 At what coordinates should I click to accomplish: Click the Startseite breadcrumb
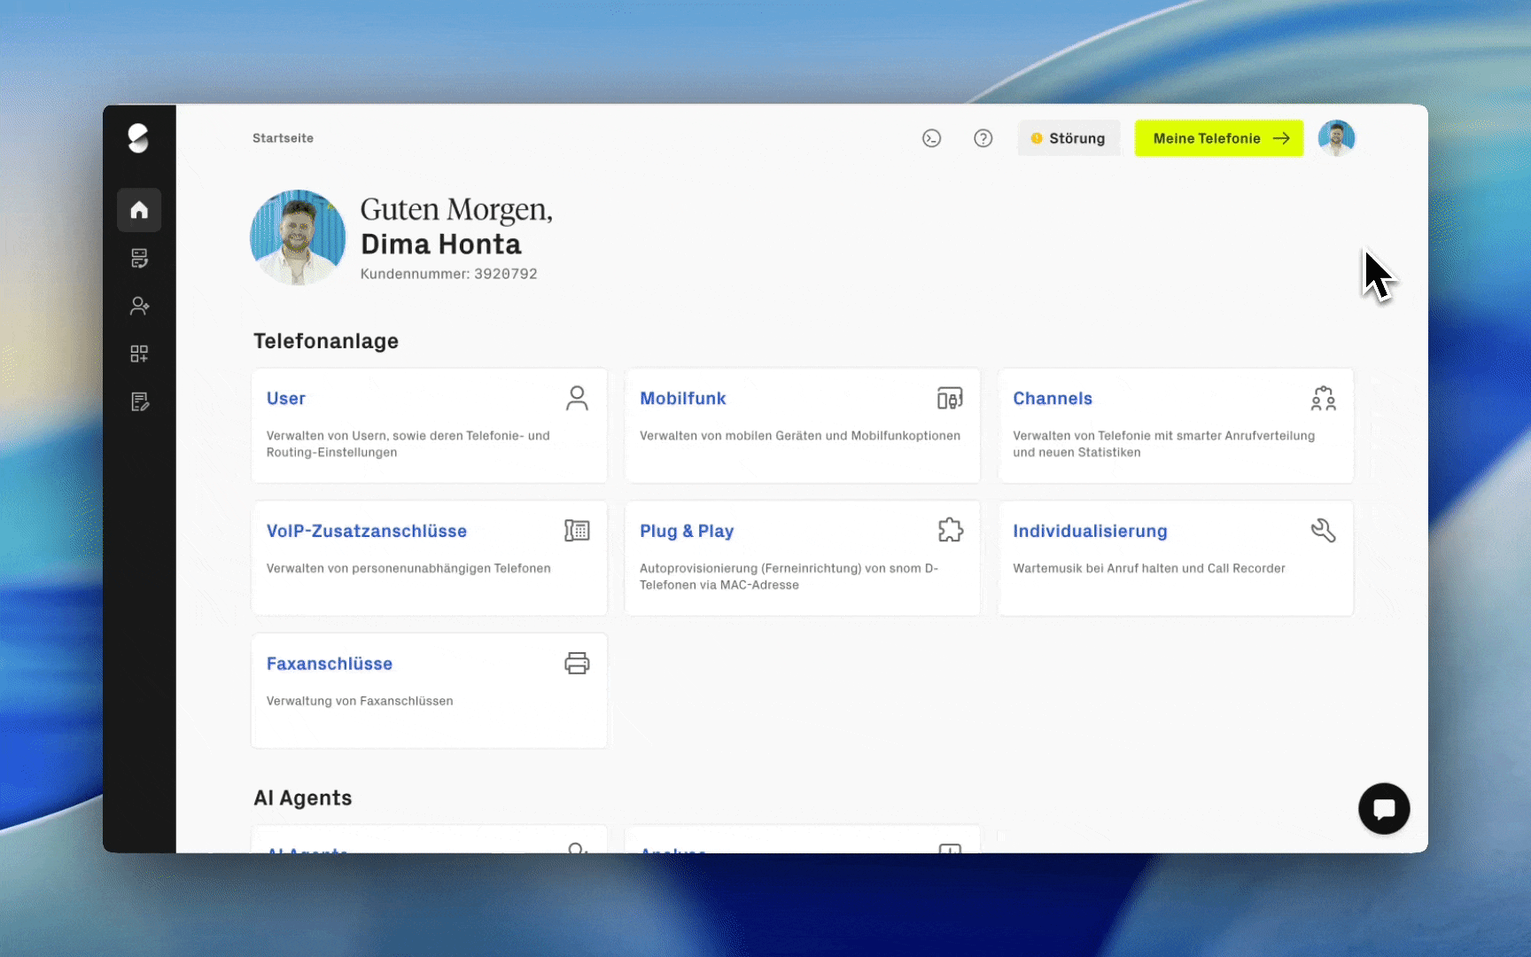(x=283, y=138)
